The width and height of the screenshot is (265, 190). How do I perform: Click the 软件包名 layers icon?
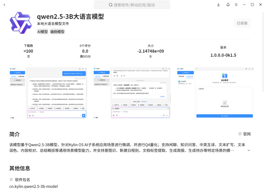[11, 179]
